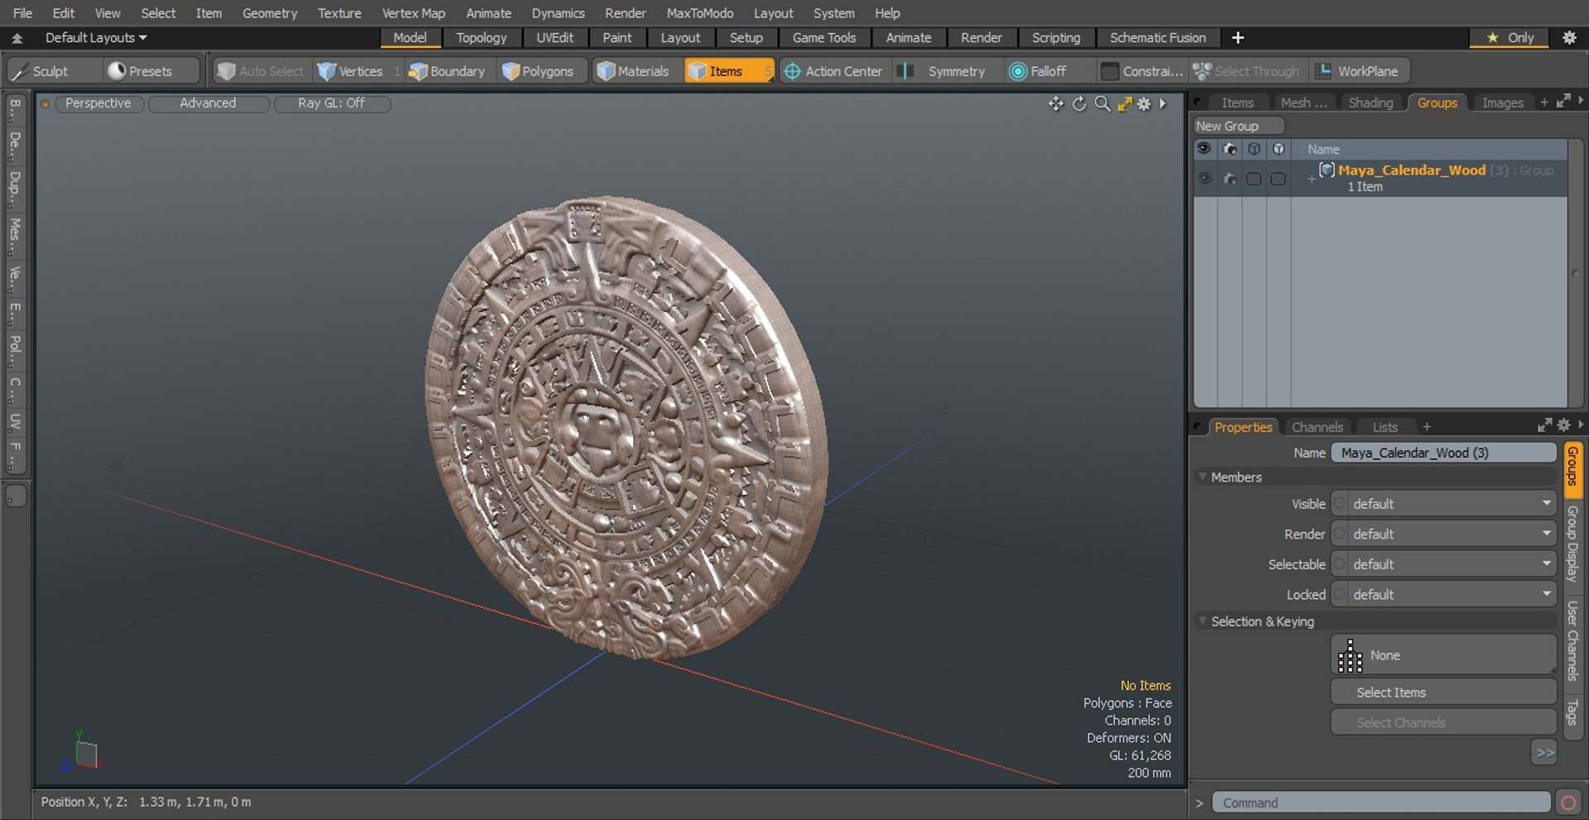Toggle Ray GL: Off in viewport
This screenshot has width=1589, height=820.
[331, 103]
